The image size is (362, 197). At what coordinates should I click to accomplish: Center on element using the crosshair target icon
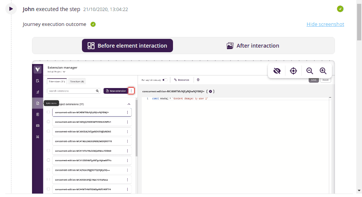[x=293, y=71]
